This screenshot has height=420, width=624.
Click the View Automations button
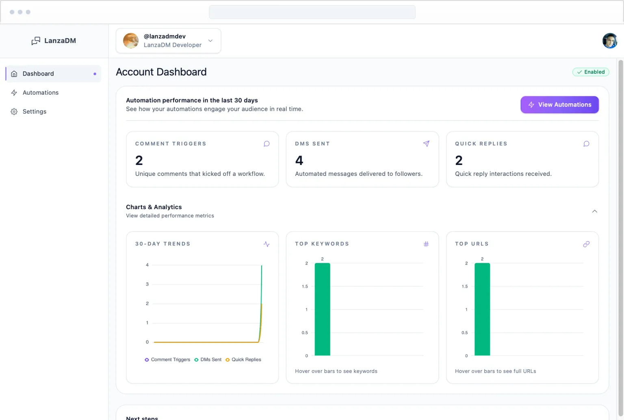coord(559,105)
